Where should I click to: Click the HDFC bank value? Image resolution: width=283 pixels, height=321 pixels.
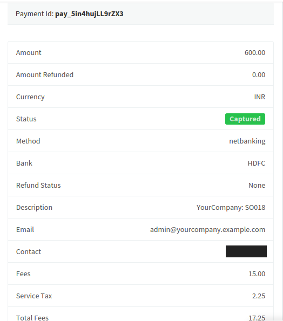(257, 163)
